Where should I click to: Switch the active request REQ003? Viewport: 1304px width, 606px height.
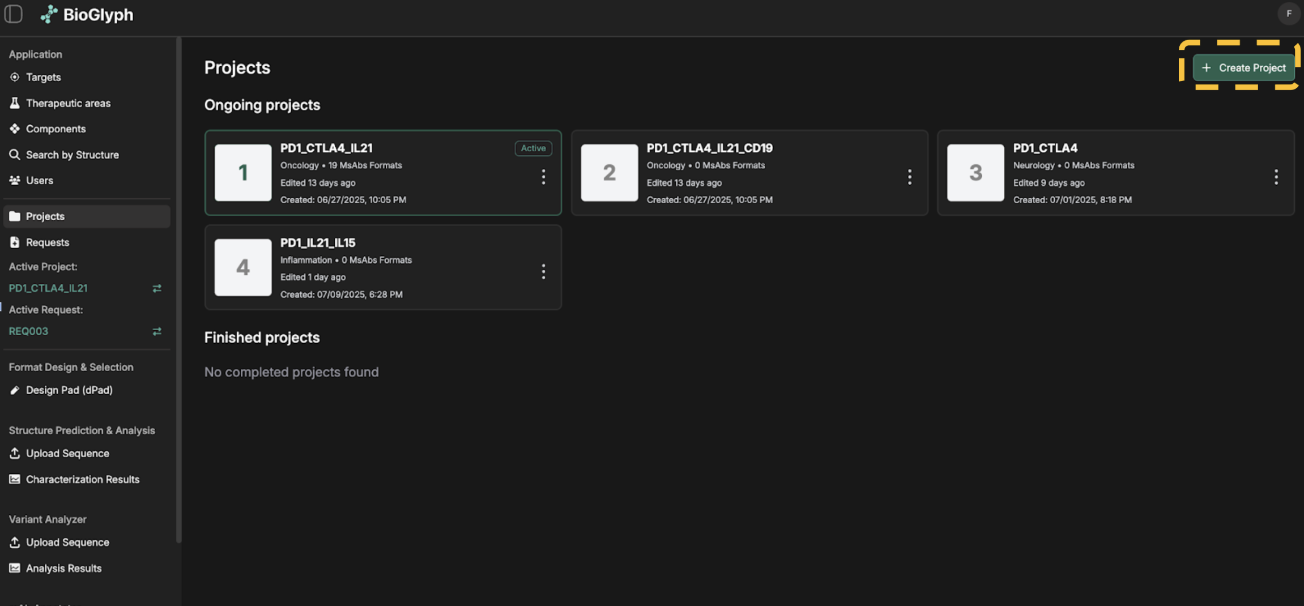click(x=157, y=331)
